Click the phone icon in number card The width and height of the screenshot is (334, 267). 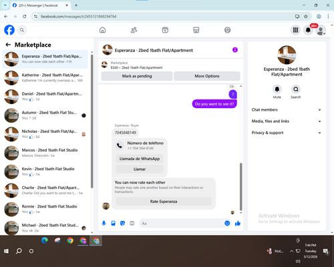coord(120,146)
